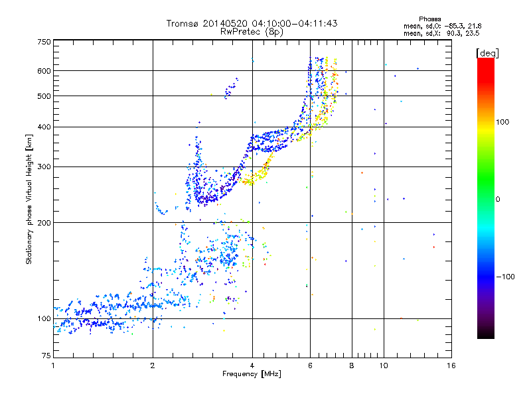The width and height of the screenshot is (531, 398).
Task: Click the x-axis tick label '10'
Action: (x=384, y=365)
